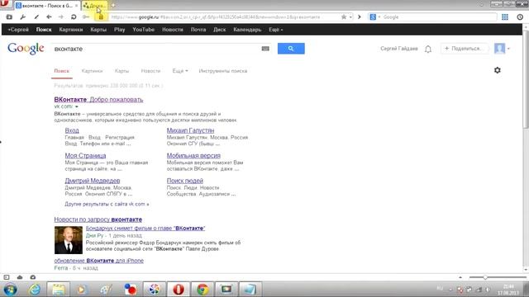Open the Поиск людей sitelink
This screenshot has width=529, height=297.
(x=185, y=181)
